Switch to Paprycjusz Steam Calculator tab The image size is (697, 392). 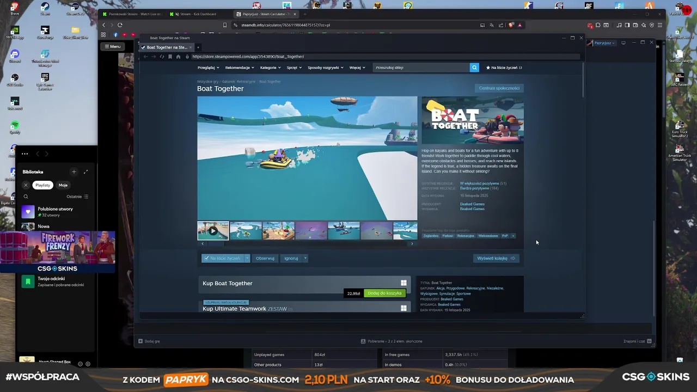coord(266,14)
